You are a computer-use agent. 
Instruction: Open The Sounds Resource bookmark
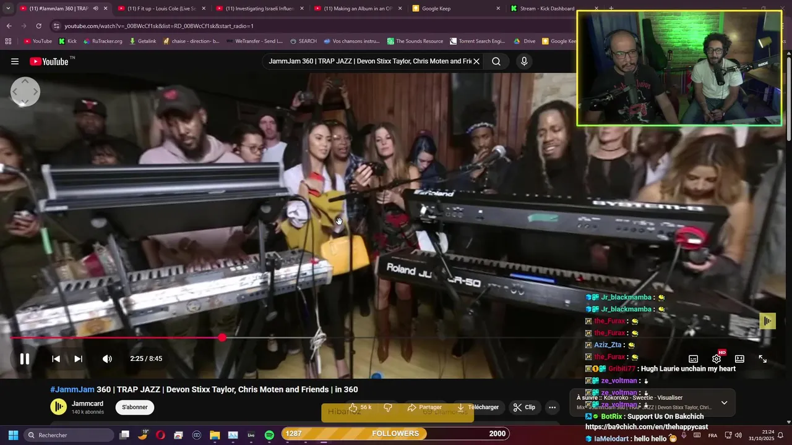pos(415,41)
